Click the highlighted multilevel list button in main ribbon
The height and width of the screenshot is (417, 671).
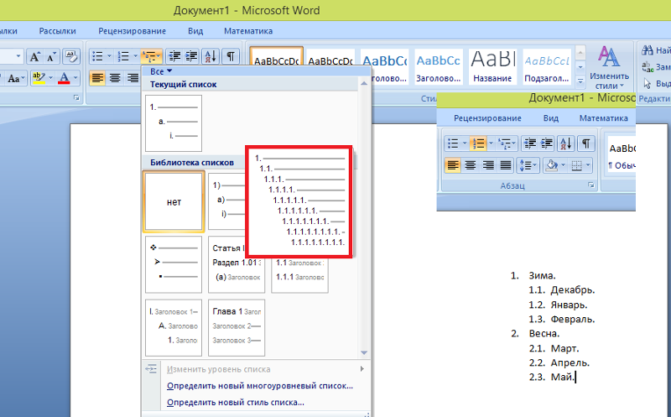[152, 56]
